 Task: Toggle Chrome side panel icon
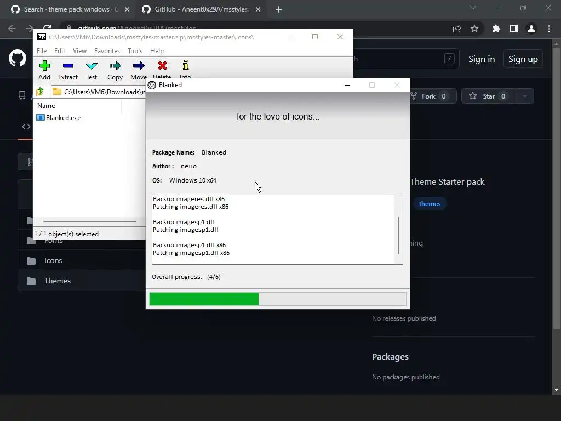pos(514,29)
